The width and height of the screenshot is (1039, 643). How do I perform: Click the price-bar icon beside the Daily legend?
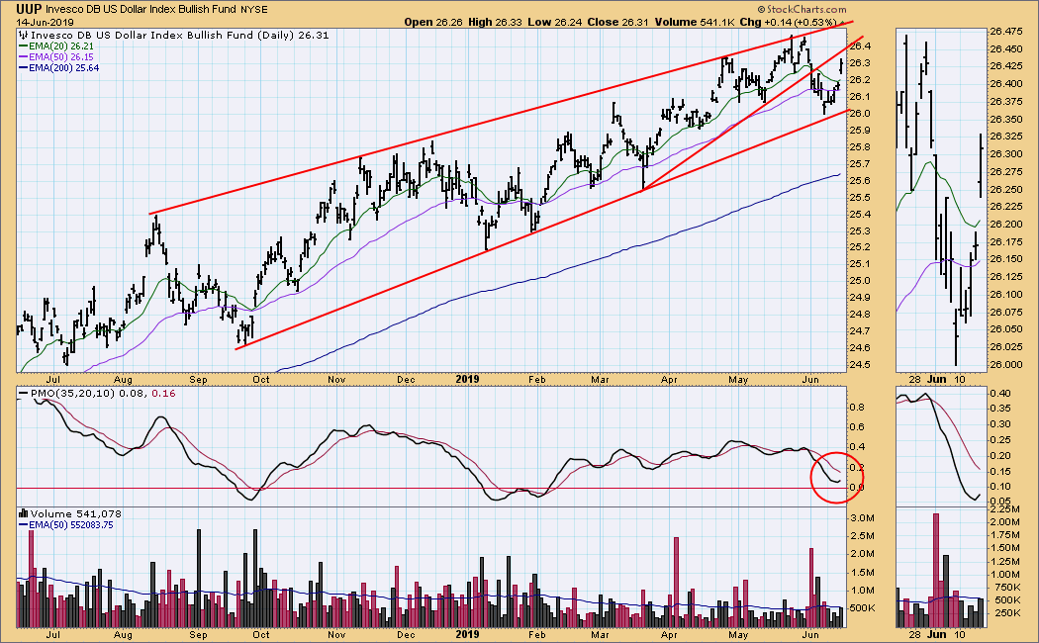tap(24, 36)
